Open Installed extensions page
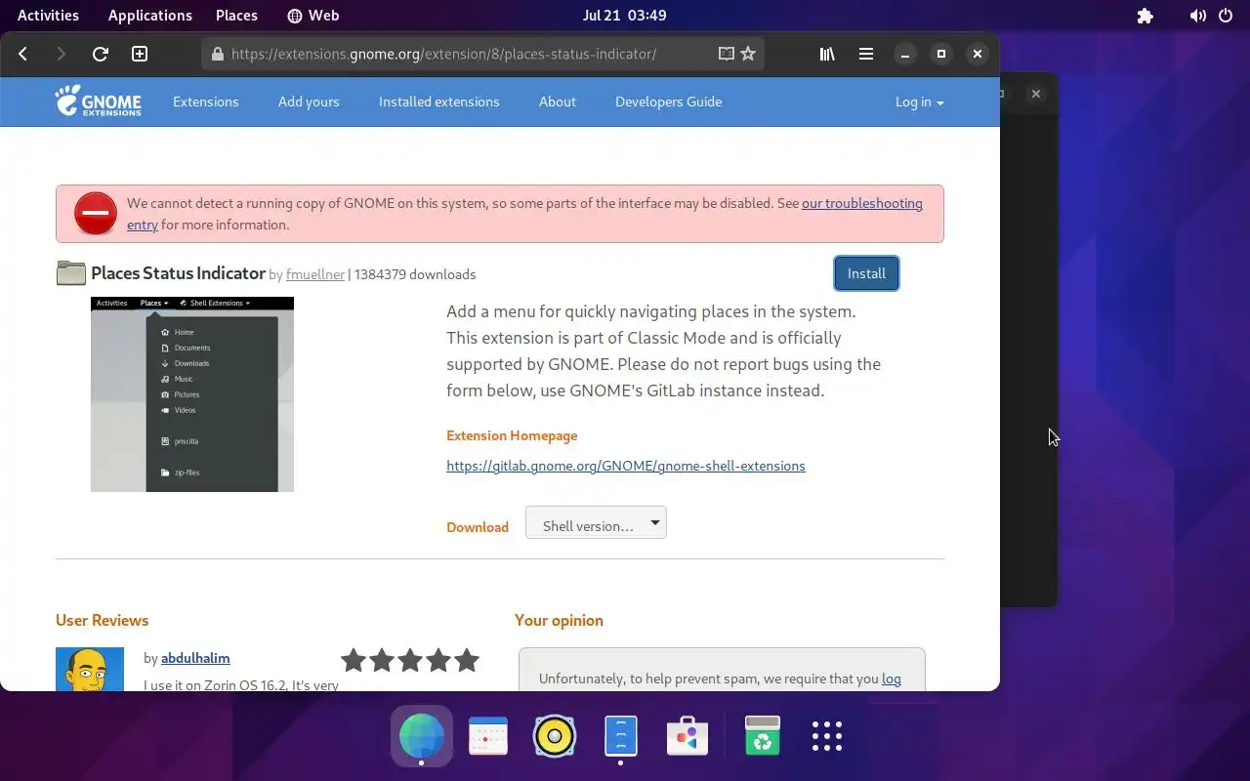 (439, 102)
